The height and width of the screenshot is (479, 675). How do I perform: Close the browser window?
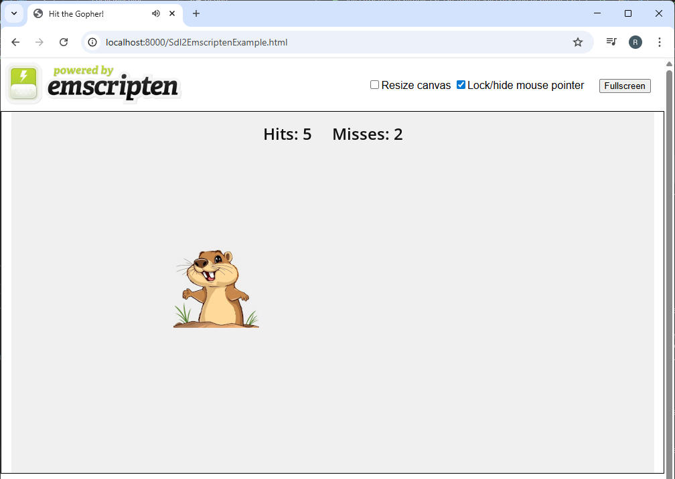point(659,13)
